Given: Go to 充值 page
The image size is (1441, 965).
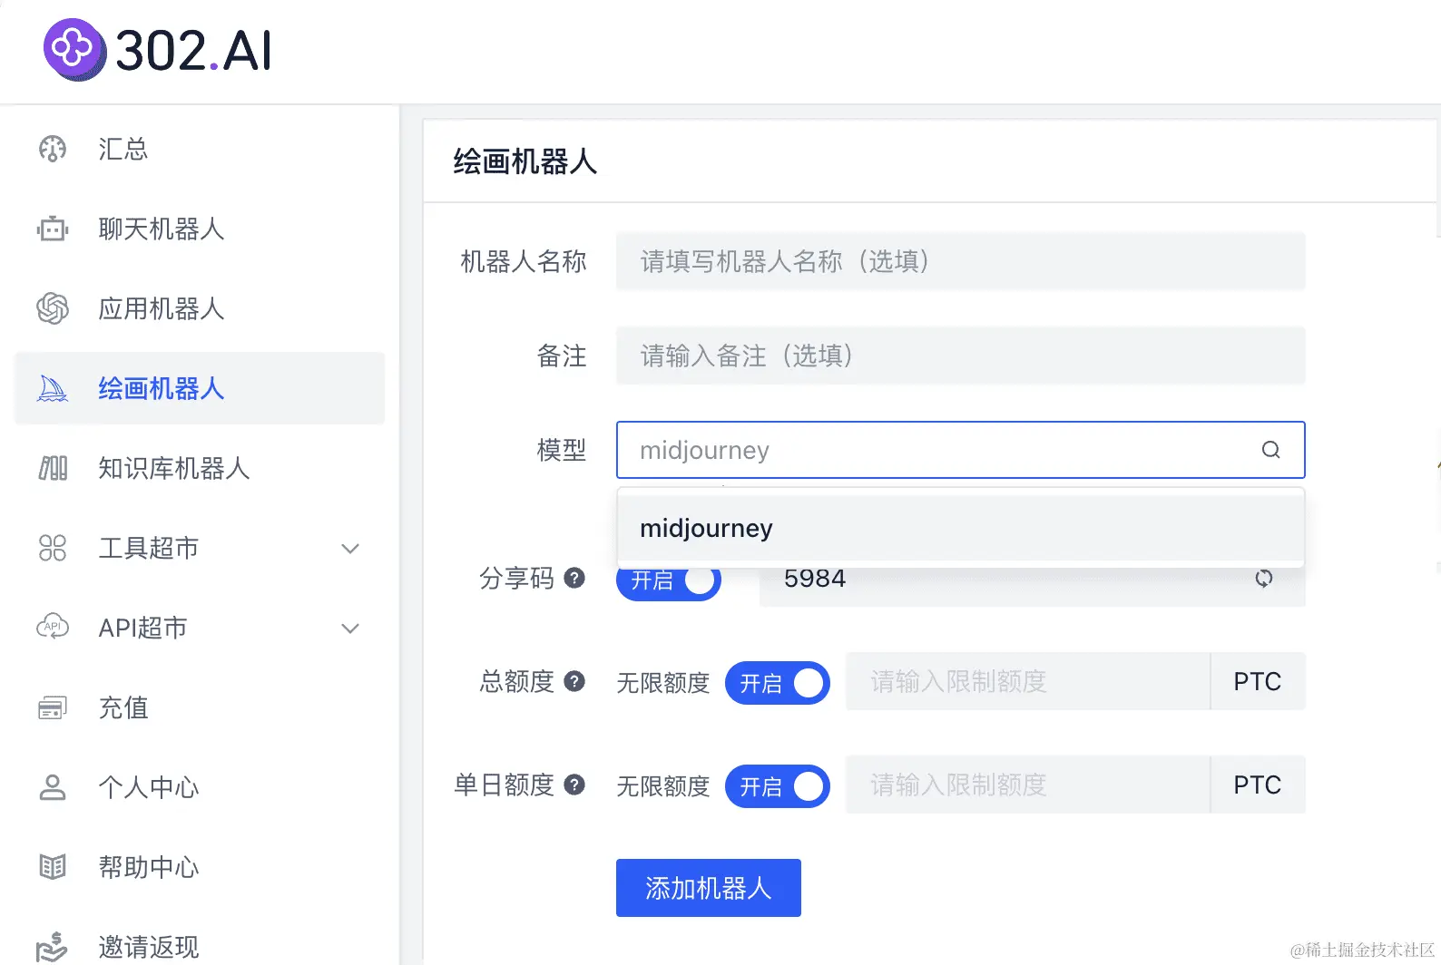Looking at the screenshot, I should click(200, 707).
